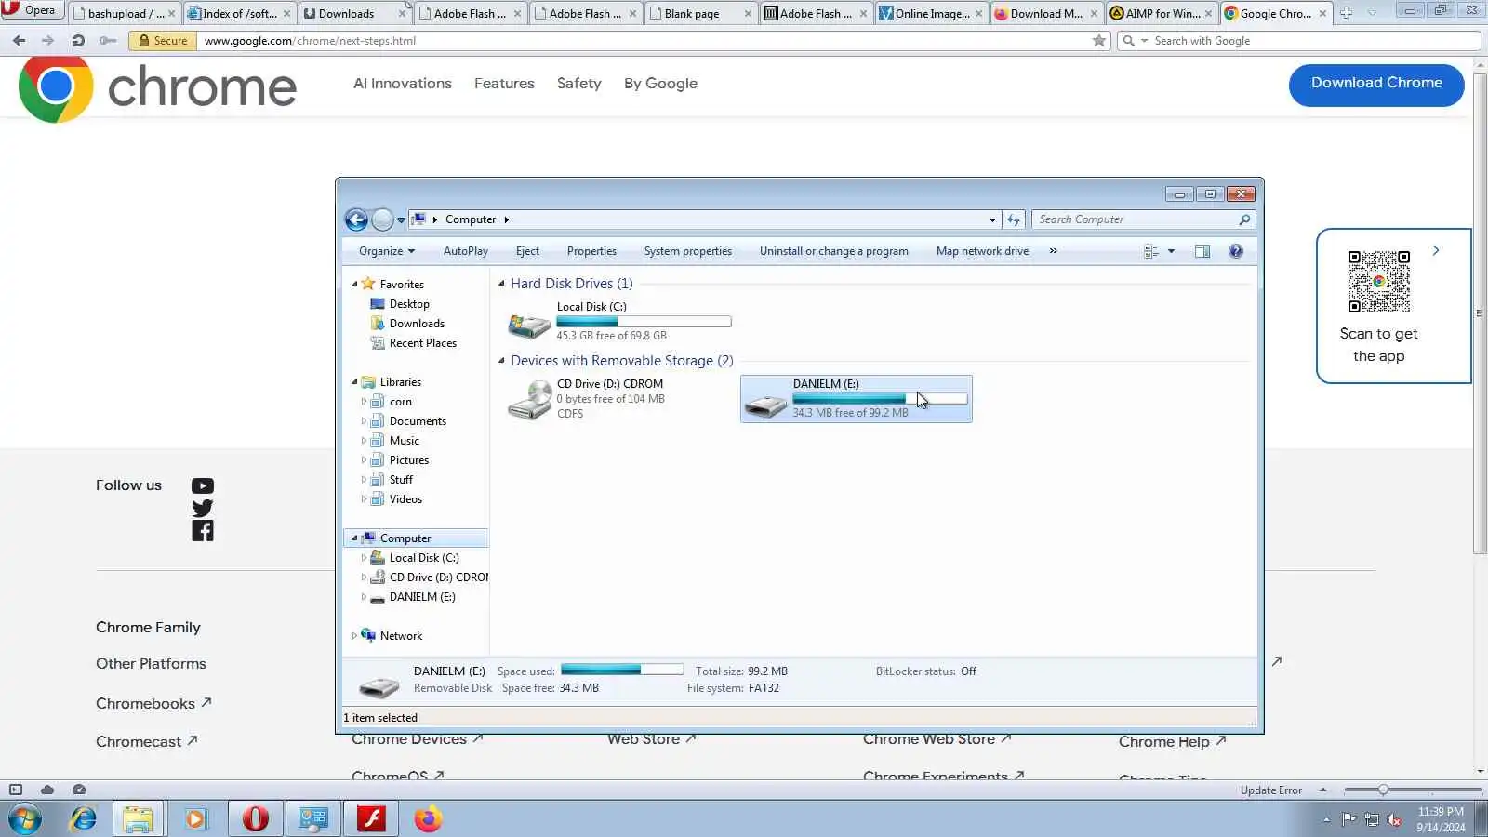
Task: Show more toolbar commands via » chevron
Action: click(1053, 251)
